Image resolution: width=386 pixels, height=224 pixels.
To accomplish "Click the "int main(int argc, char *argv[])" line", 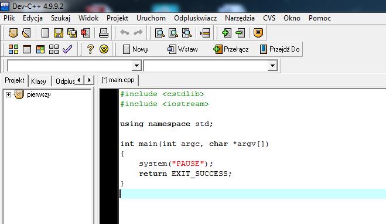I will 194,144.
